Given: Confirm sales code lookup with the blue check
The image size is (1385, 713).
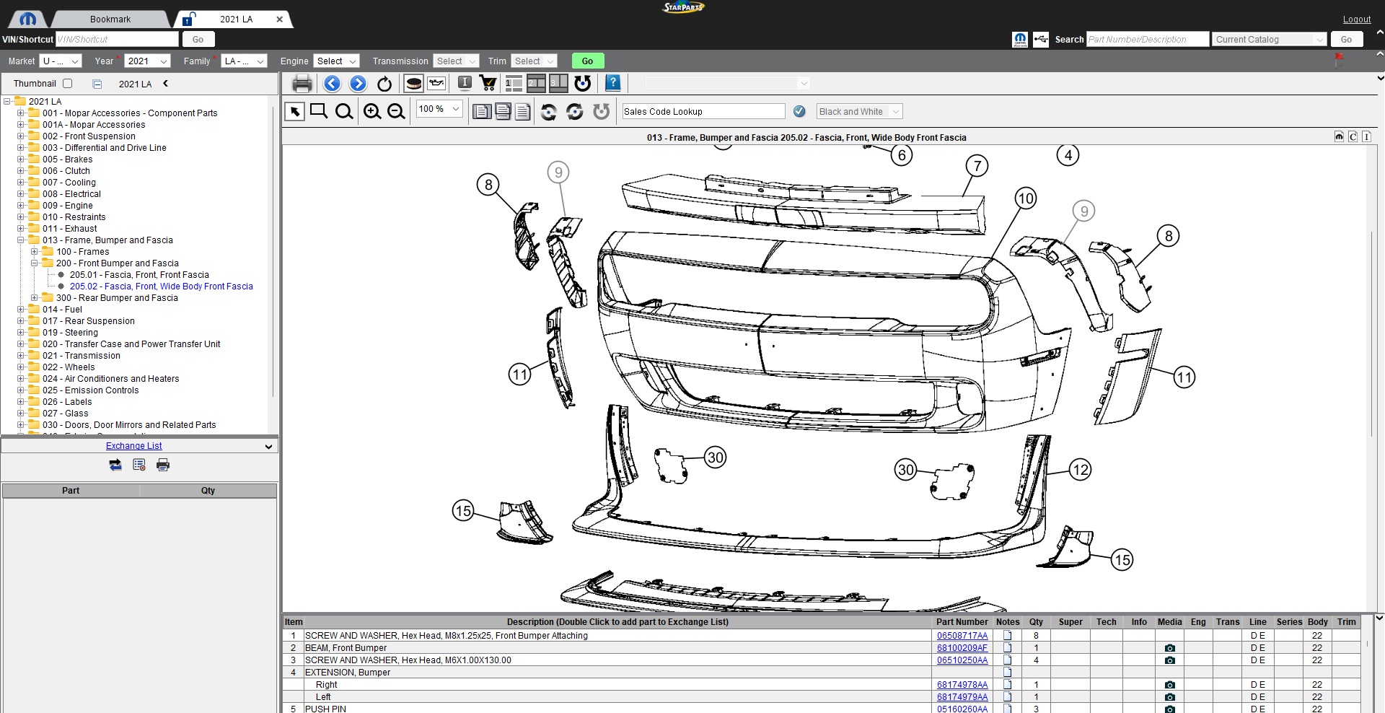Looking at the screenshot, I should [799, 111].
